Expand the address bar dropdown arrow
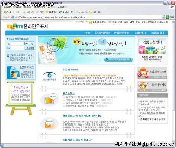The image size is (176, 148). tap(163, 17)
